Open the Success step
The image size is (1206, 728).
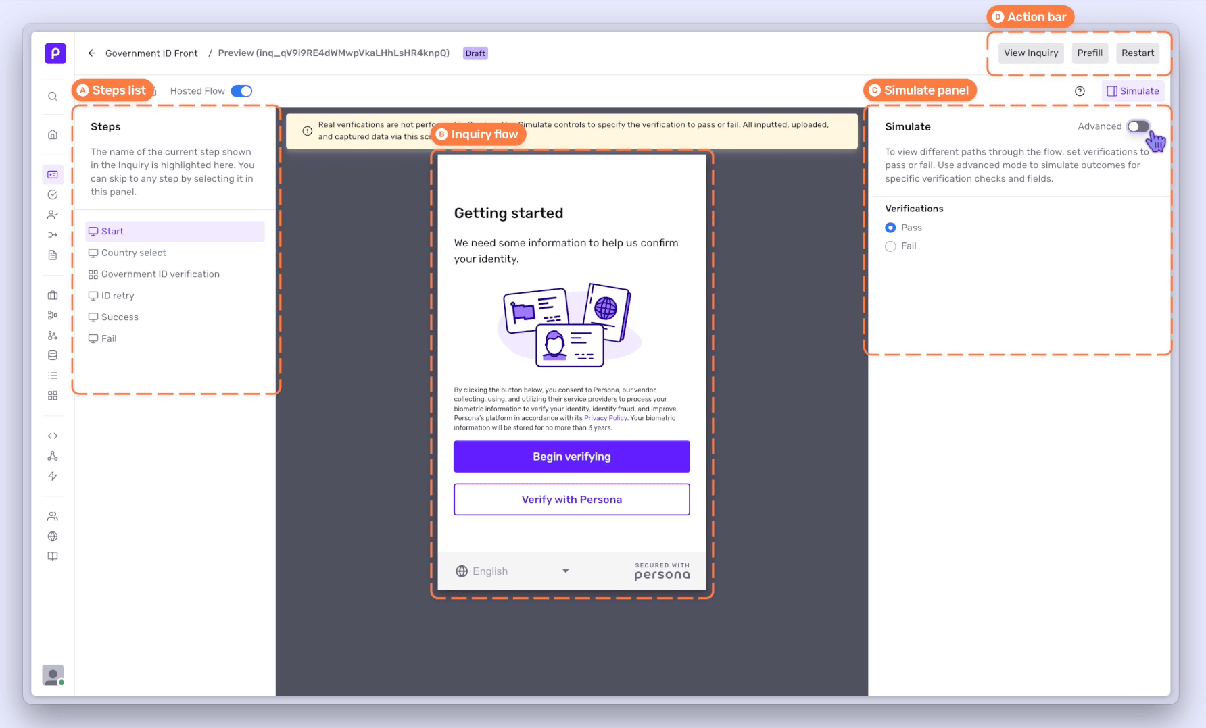(175, 317)
